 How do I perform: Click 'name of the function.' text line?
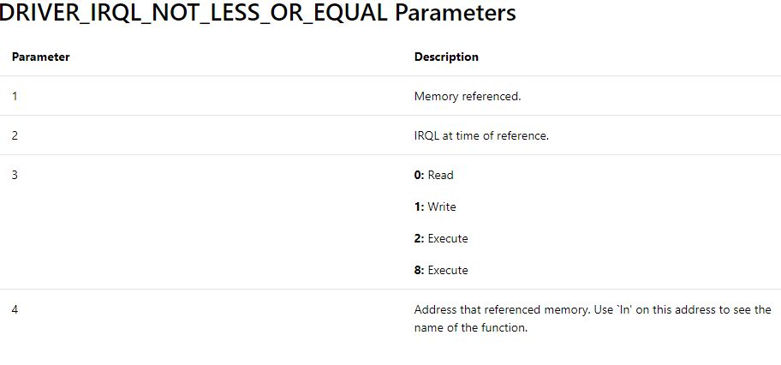point(471,328)
